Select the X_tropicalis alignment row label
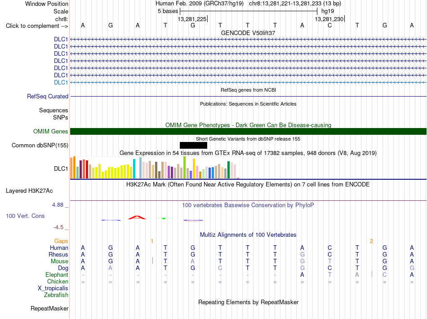 (53, 288)
